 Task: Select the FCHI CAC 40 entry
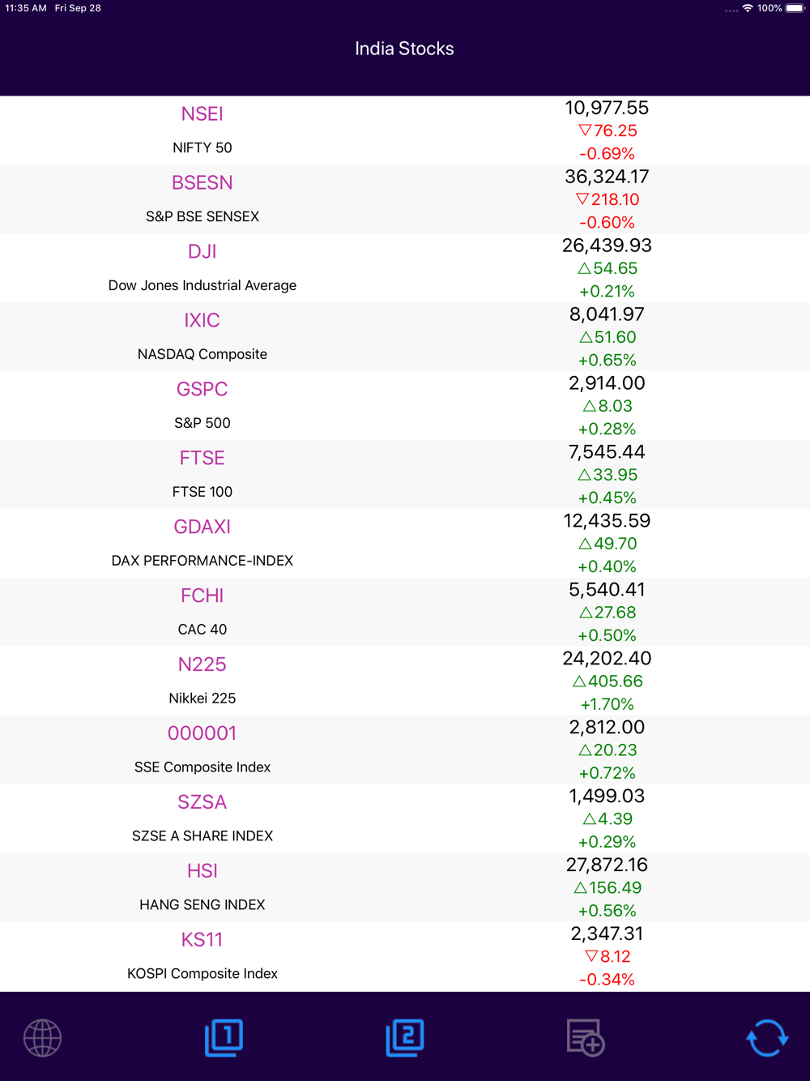[x=404, y=613]
